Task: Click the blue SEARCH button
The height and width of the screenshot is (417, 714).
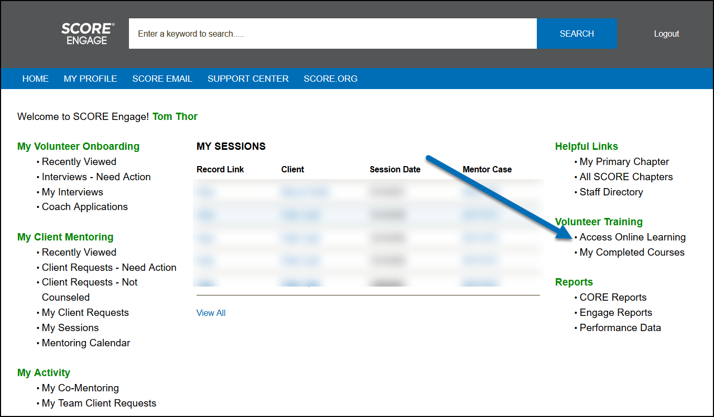Action: pyautogui.click(x=577, y=34)
